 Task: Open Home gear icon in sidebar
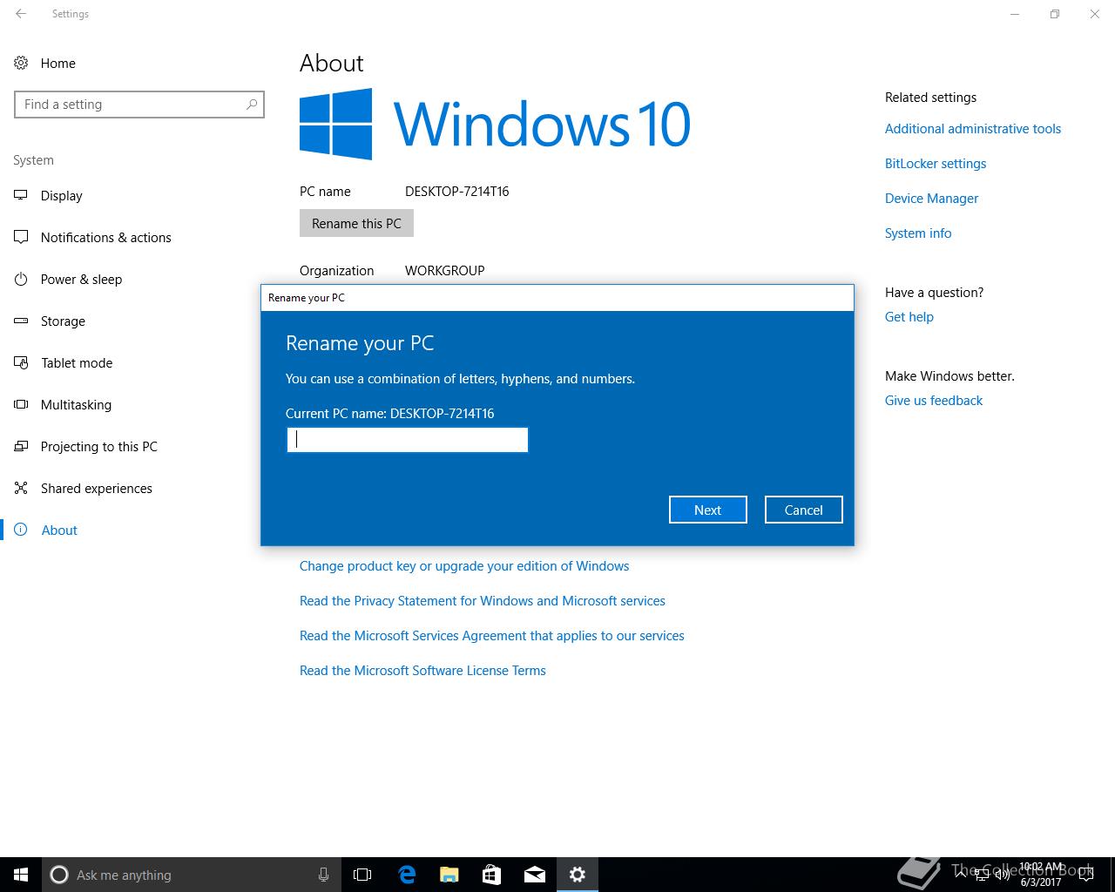(x=21, y=63)
